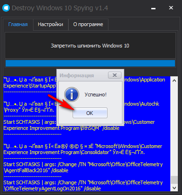Click the log scrollbar thumb
This screenshot has width=182, height=195.
(x=174, y=180)
